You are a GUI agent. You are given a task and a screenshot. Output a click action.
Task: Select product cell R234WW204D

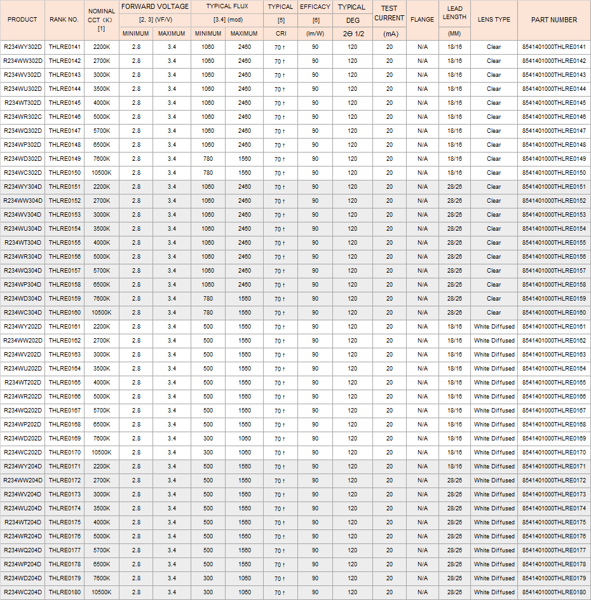pos(23,480)
